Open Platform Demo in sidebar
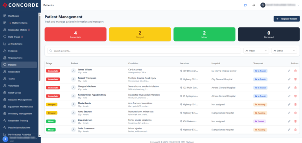This screenshot has width=302, height=143. coord(19,23)
